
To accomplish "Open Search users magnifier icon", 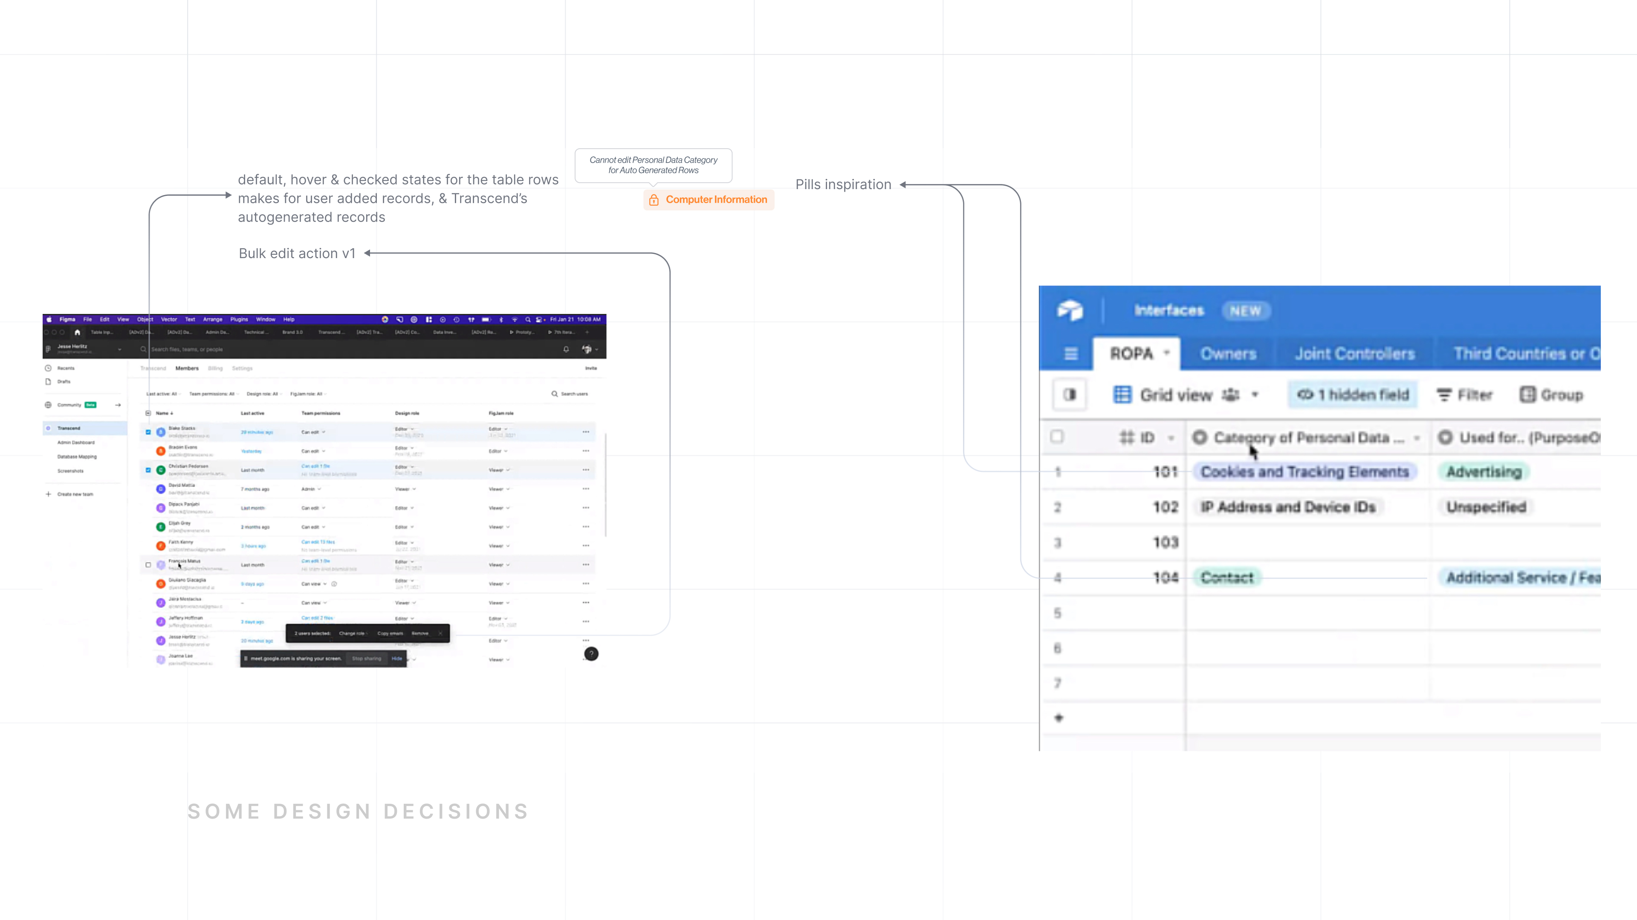I will pyautogui.click(x=554, y=394).
